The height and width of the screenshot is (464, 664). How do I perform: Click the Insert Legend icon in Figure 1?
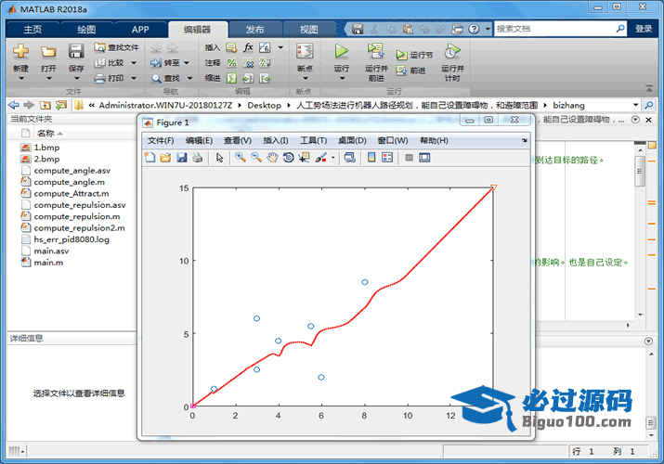click(387, 158)
